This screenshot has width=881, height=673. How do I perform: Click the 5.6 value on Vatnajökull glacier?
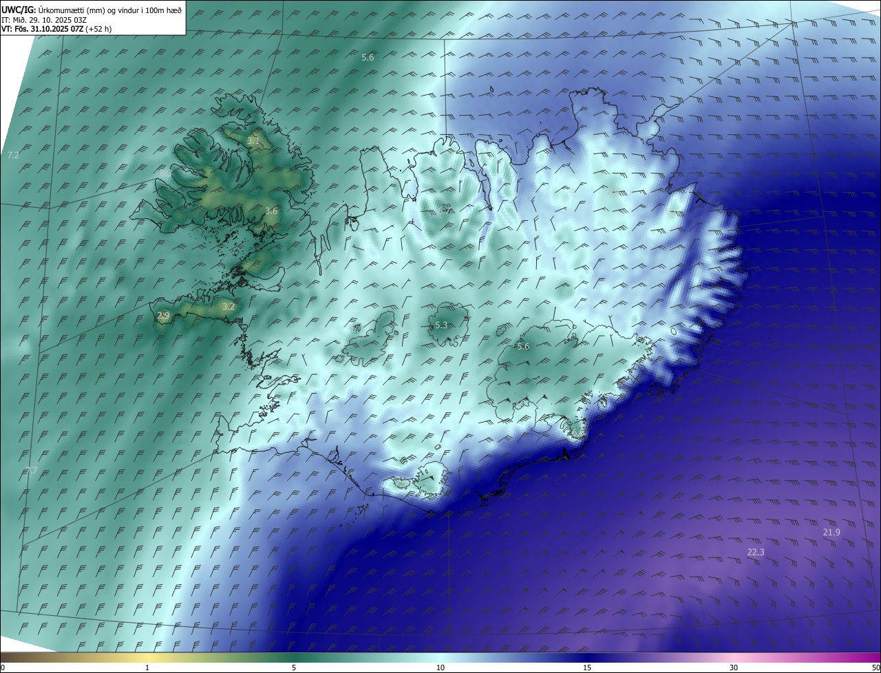[x=523, y=346]
